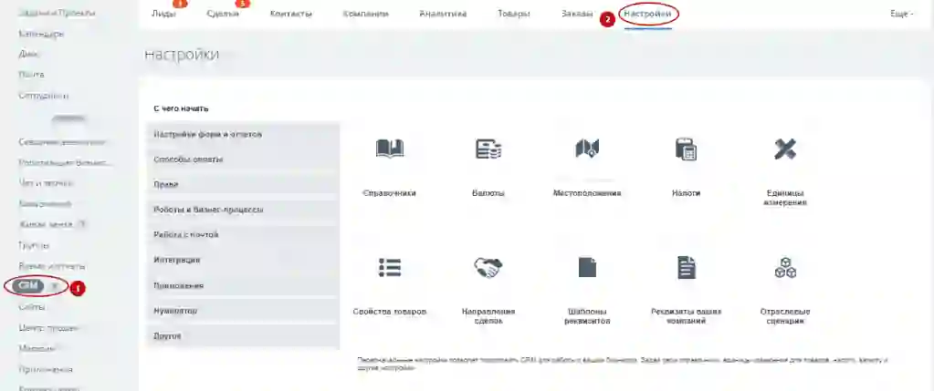Click the Местоположения label
Image resolution: width=934 pixels, height=391 pixels.
pos(587,193)
